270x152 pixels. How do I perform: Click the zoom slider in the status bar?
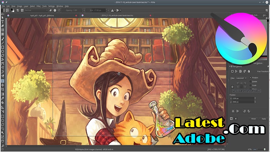coord(258,149)
